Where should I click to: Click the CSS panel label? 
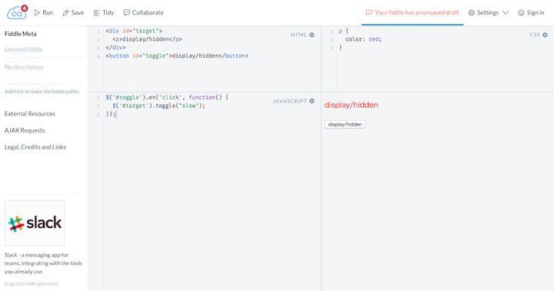coord(535,35)
